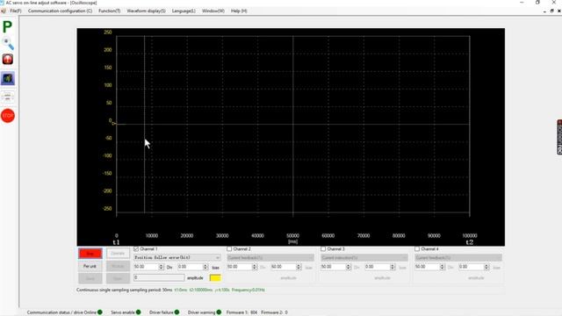The width and height of the screenshot is (562, 316).
Task: Click the Operate button
Action: click(x=118, y=254)
